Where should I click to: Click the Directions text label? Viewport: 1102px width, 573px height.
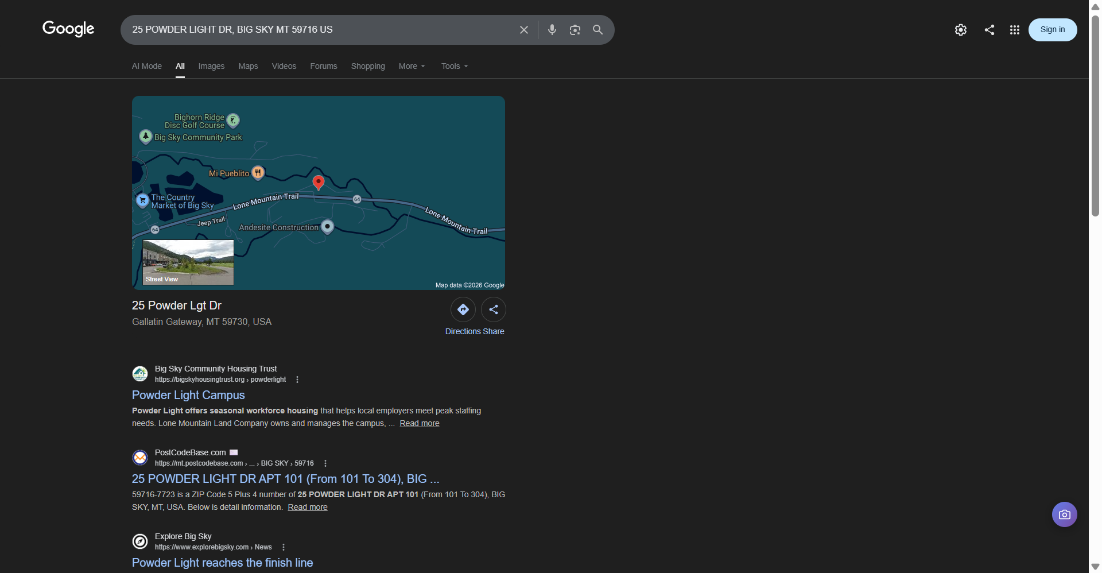pos(463,331)
